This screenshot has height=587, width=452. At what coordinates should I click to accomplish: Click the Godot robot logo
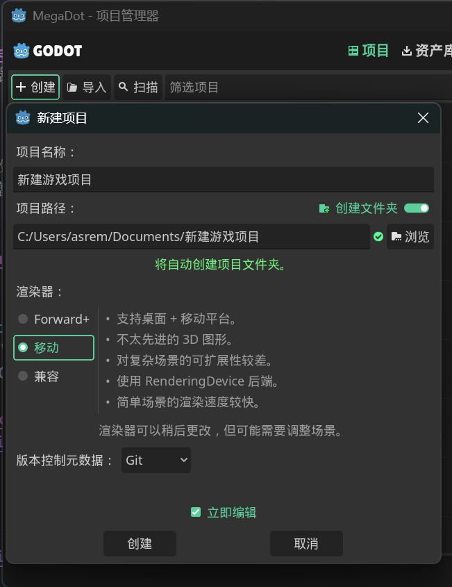20,51
